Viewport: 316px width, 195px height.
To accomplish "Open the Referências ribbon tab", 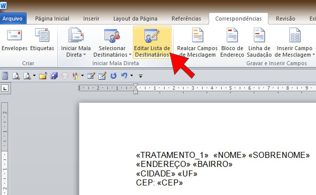I will click(187, 19).
